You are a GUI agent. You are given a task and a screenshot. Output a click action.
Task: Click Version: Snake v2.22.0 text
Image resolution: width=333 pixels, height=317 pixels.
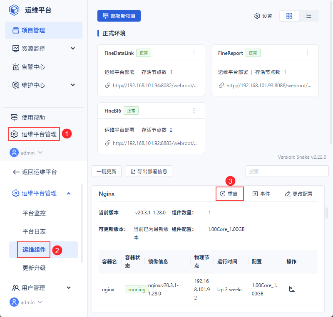pos(302,157)
